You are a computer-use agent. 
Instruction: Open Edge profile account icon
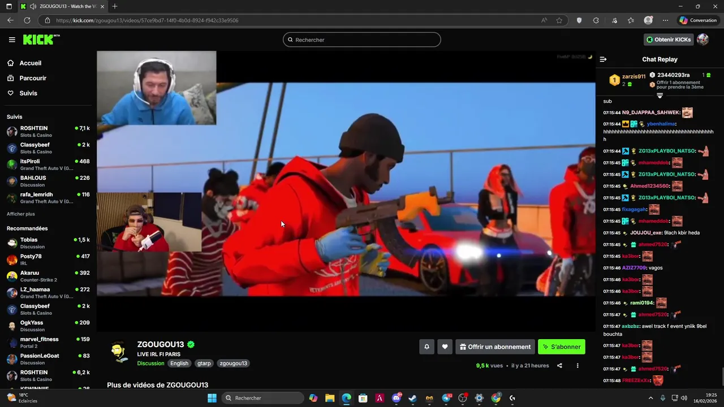[648, 20]
